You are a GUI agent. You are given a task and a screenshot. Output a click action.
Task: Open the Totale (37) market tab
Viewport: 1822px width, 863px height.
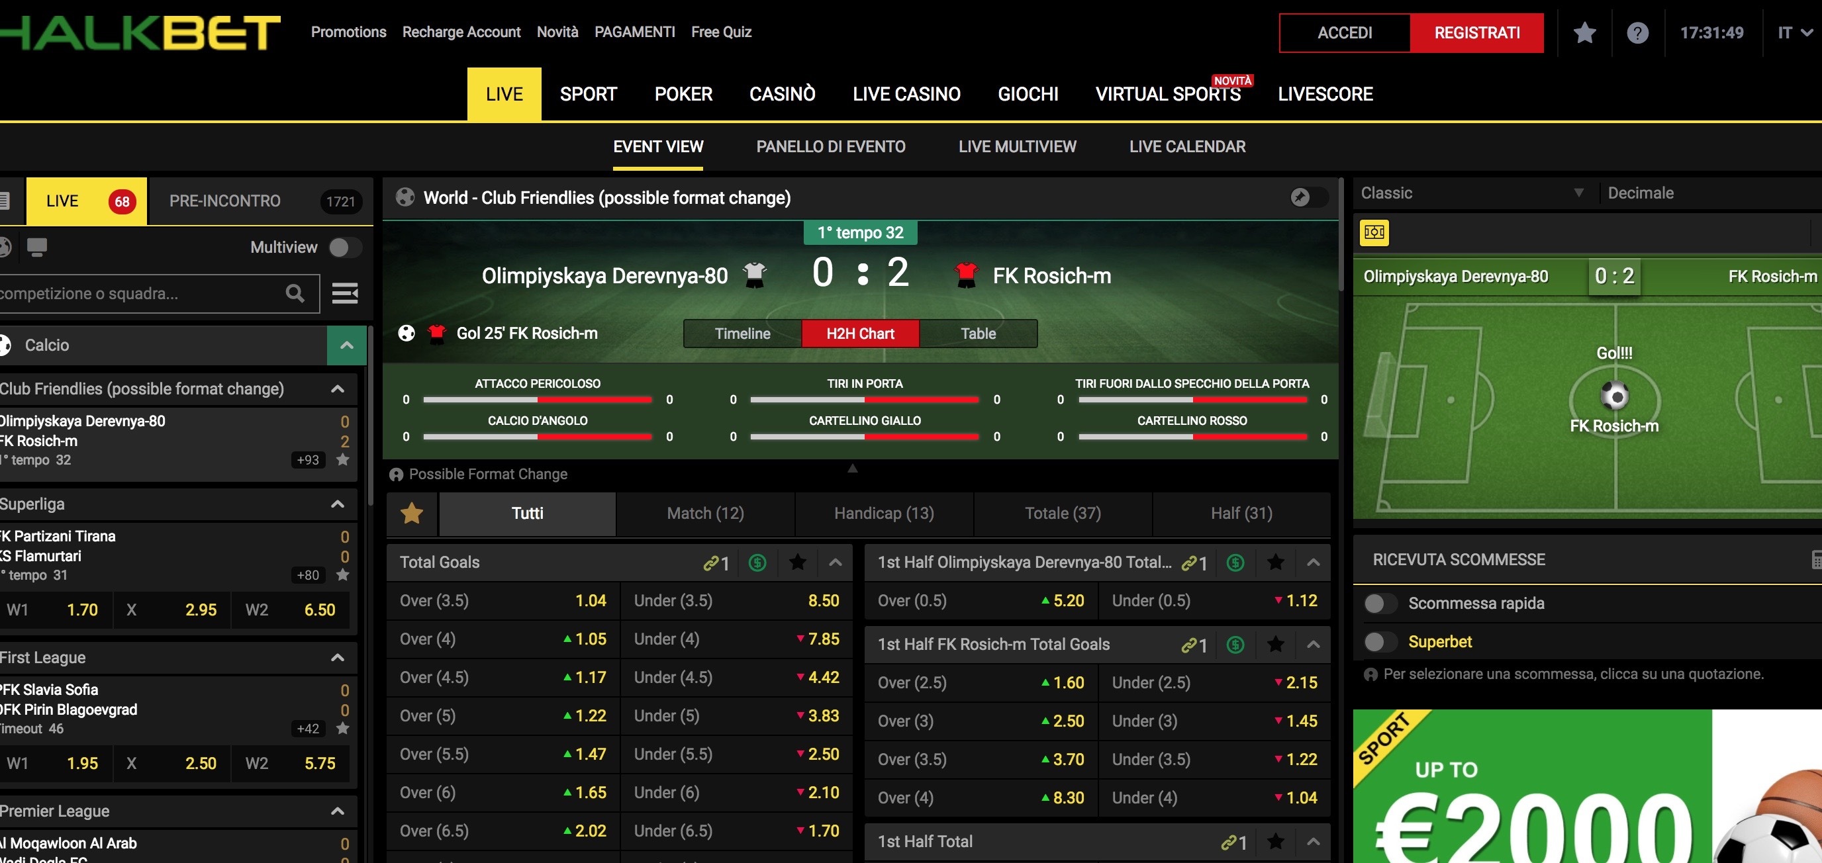(x=1063, y=513)
